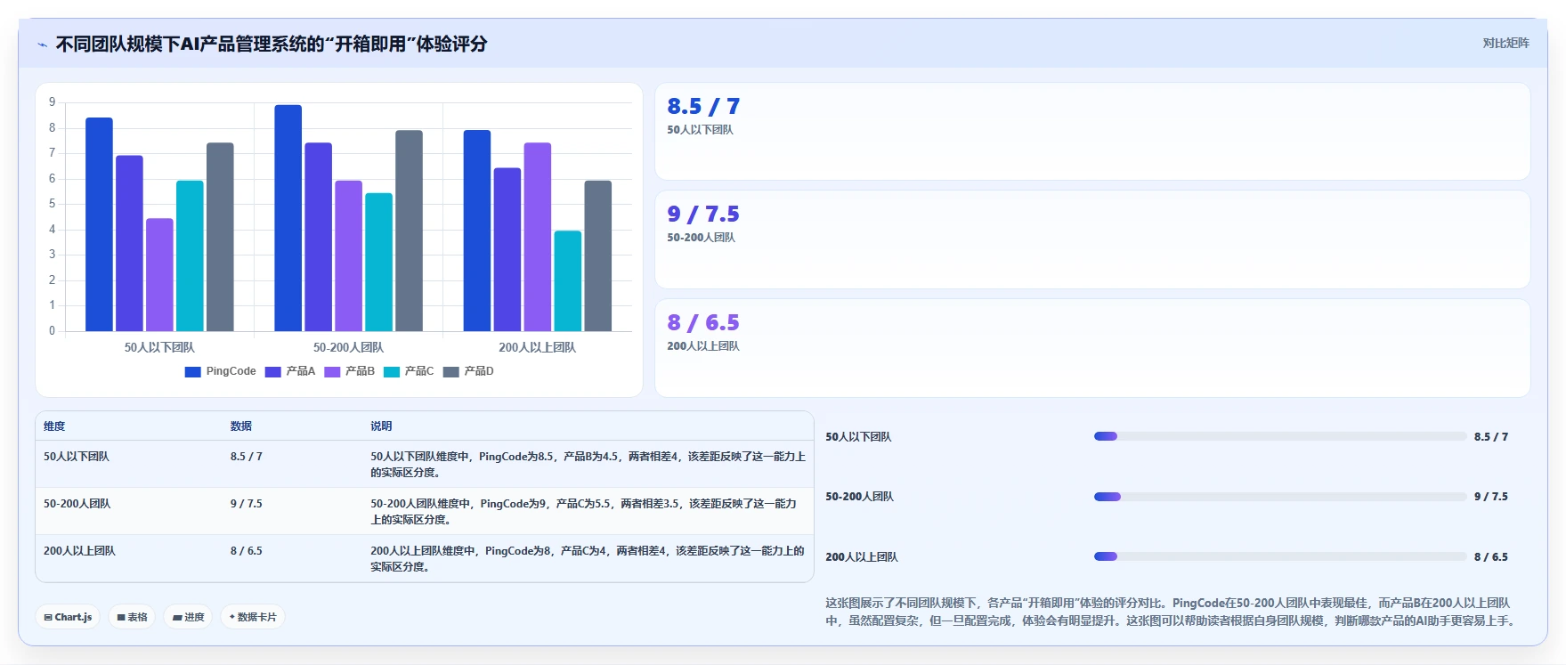Click table cell value 9 / 7.5
This screenshot has width=1566, height=665.
coord(247,504)
